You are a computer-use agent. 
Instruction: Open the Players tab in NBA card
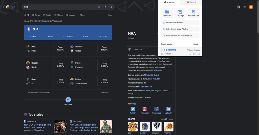pyautogui.click(x=103, y=37)
